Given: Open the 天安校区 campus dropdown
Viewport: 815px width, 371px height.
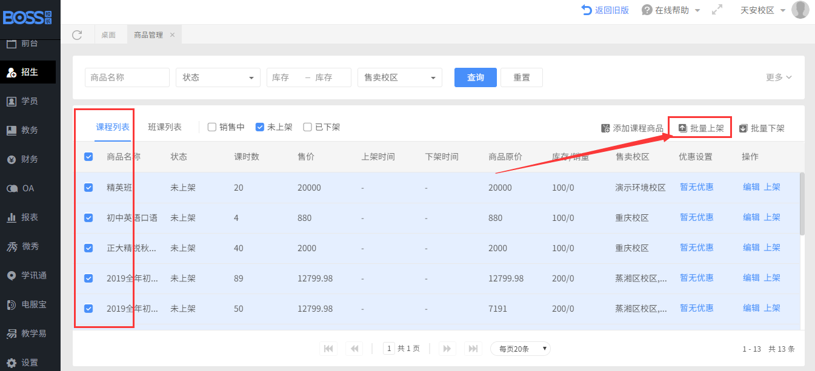Looking at the screenshot, I should pyautogui.click(x=763, y=10).
